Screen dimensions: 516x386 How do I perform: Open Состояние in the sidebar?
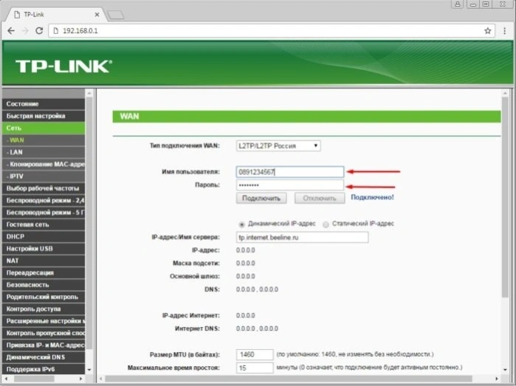44,104
